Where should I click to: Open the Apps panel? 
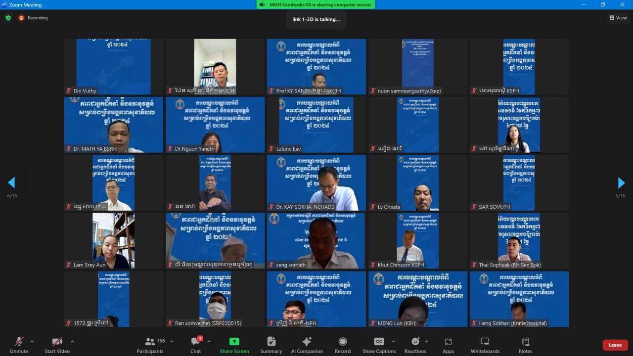[x=448, y=345]
